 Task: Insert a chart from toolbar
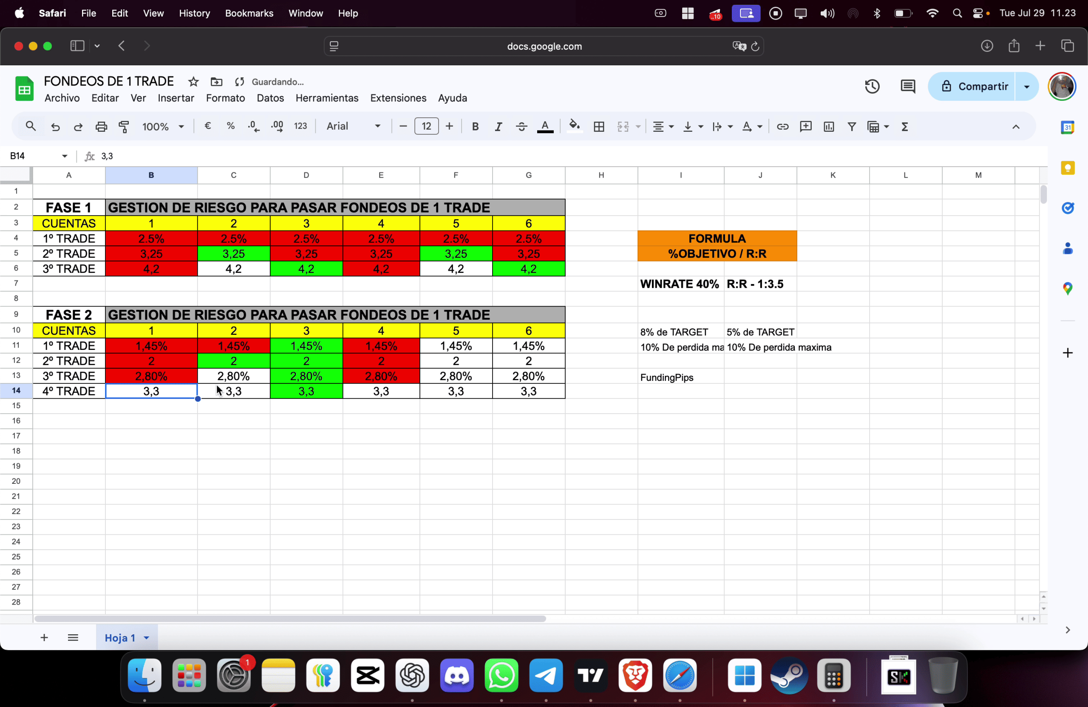point(828,127)
